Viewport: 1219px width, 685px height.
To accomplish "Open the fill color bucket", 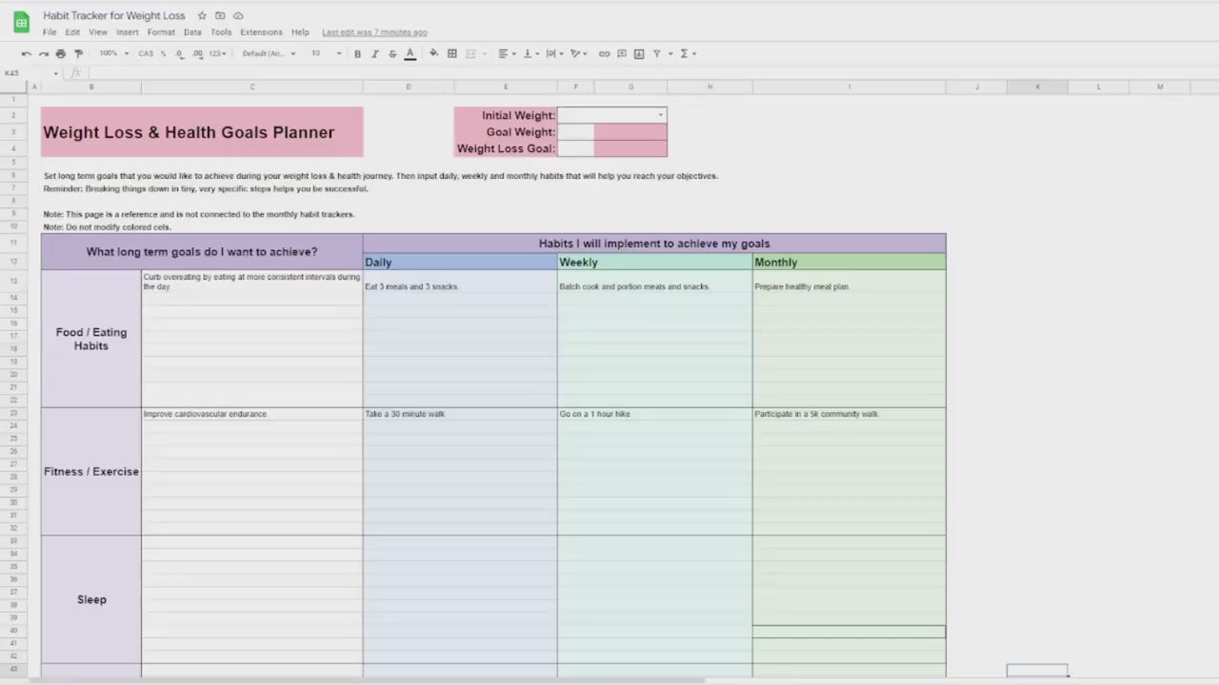I will (433, 54).
